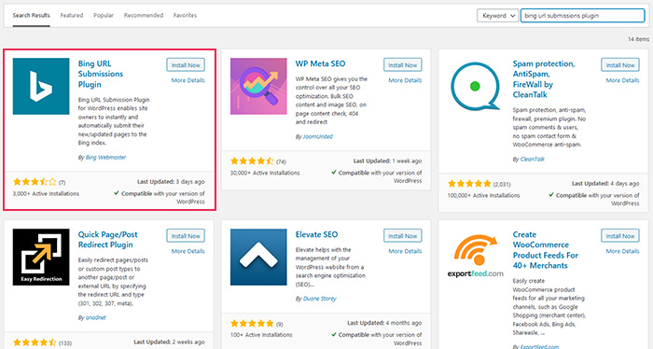The width and height of the screenshot is (653, 349).
Task: Click 'Last Updated: 4 days ago' text
Action: [605, 184]
